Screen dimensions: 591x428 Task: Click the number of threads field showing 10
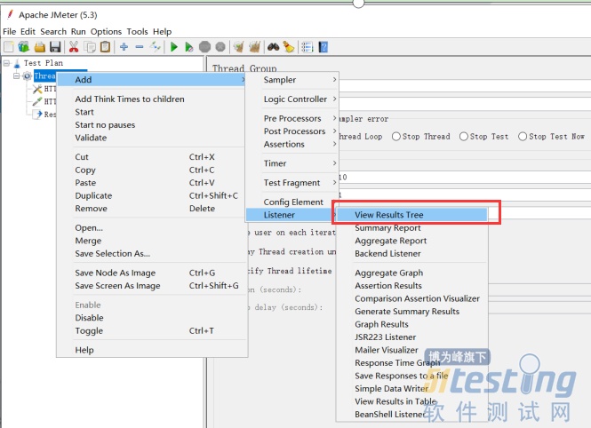465,178
